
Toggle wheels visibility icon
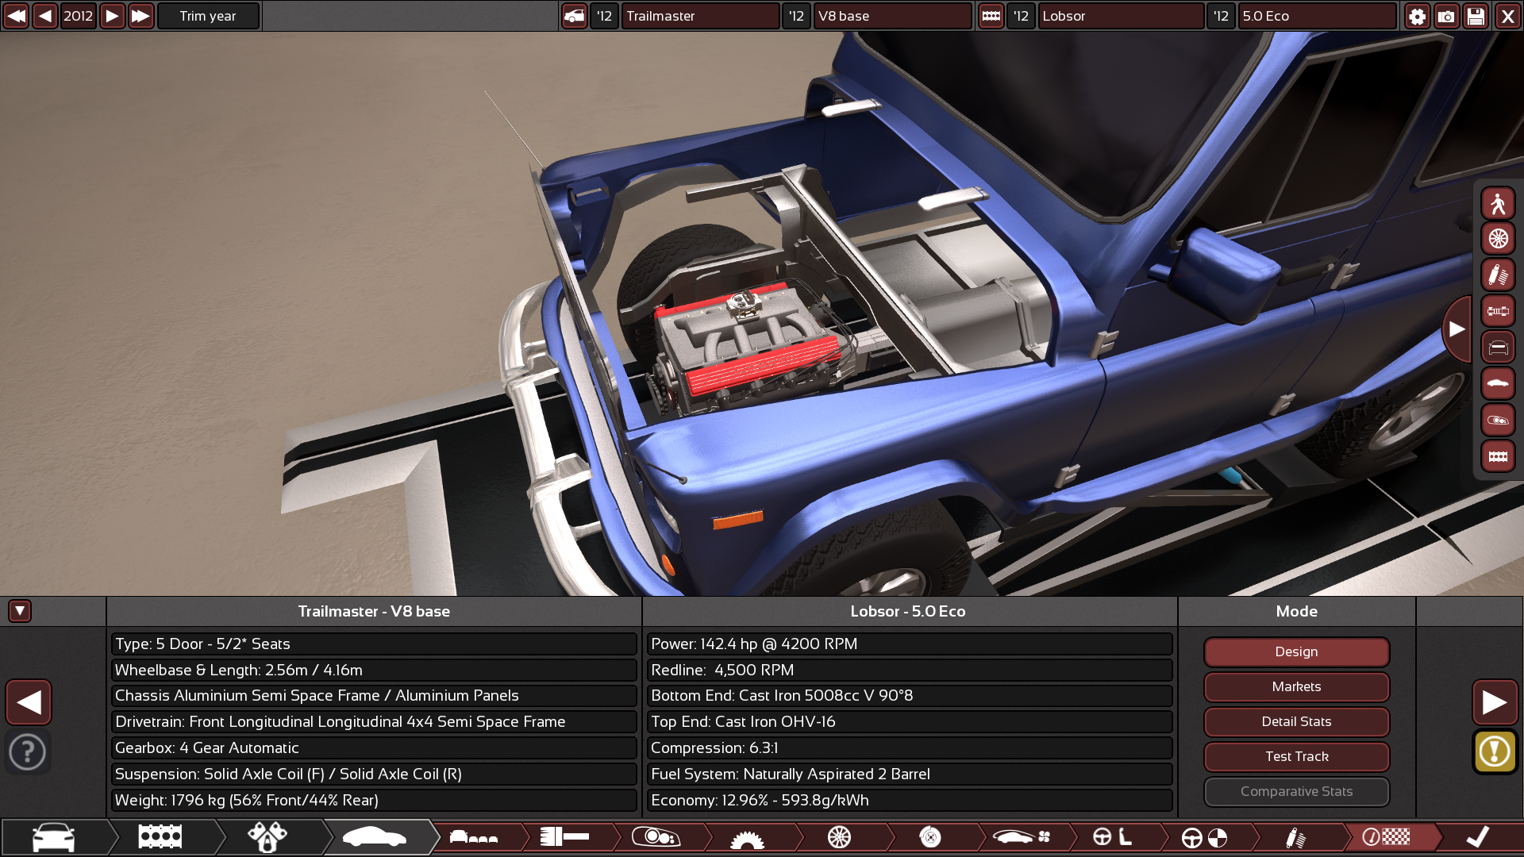click(x=1497, y=239)
